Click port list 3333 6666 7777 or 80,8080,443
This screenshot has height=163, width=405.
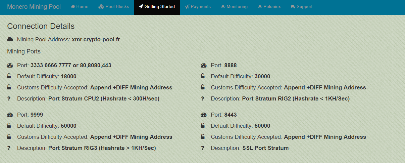[71, 65]
